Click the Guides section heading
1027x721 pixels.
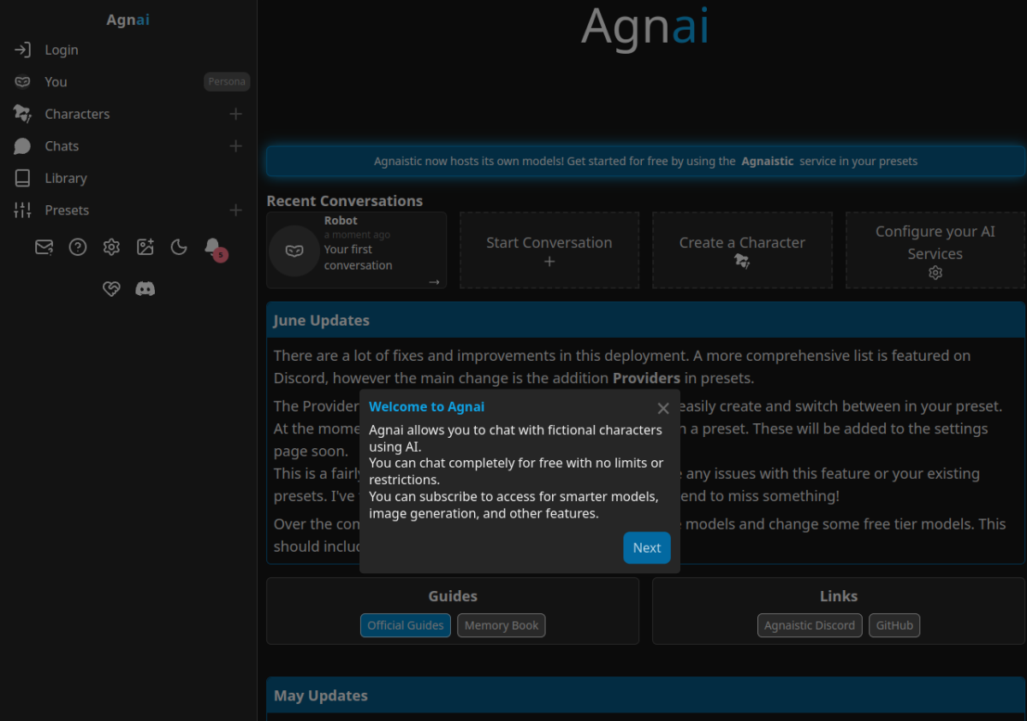(453, 596)
